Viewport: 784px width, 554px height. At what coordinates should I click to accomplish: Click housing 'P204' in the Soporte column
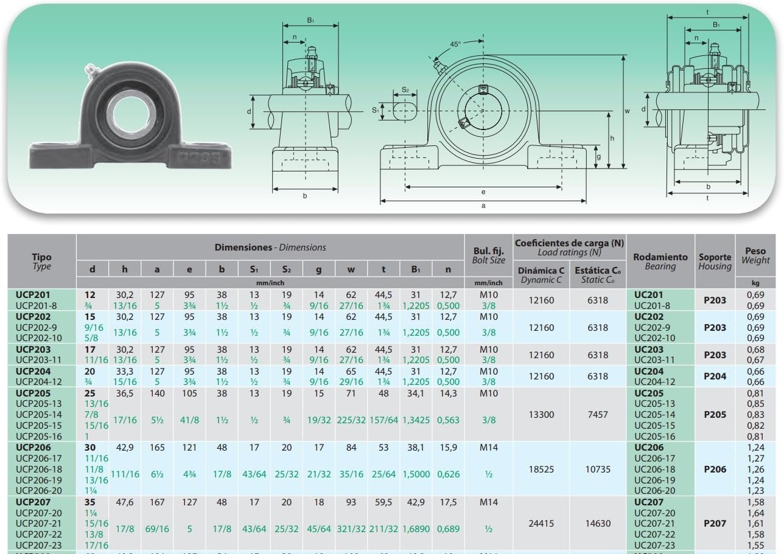pyautogui.click(x=715, y=376)
